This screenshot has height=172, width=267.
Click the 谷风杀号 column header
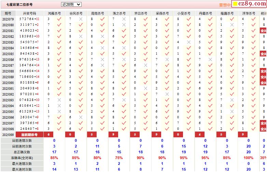76,13
